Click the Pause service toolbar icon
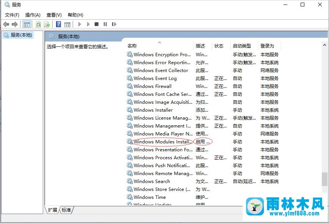Image resolution: width=329 pixels, height=223 pixels. [105, 24]
